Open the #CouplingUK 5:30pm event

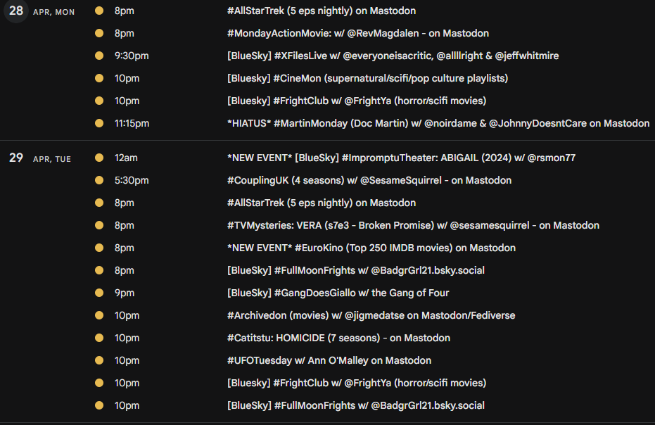tap(369, 181)
